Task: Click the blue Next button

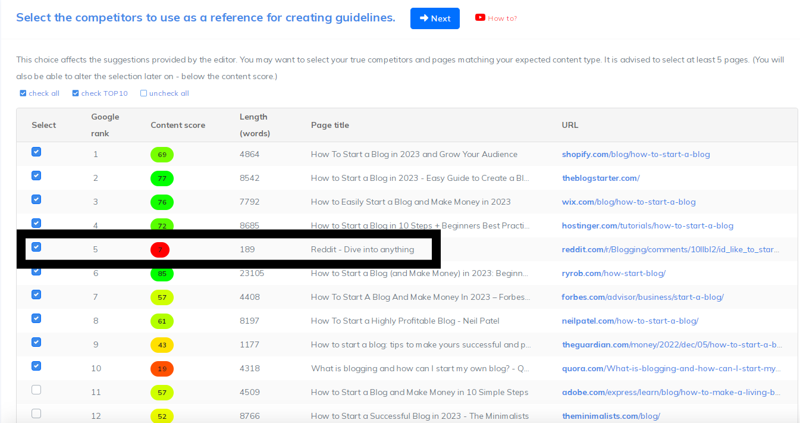Action: 435,18
